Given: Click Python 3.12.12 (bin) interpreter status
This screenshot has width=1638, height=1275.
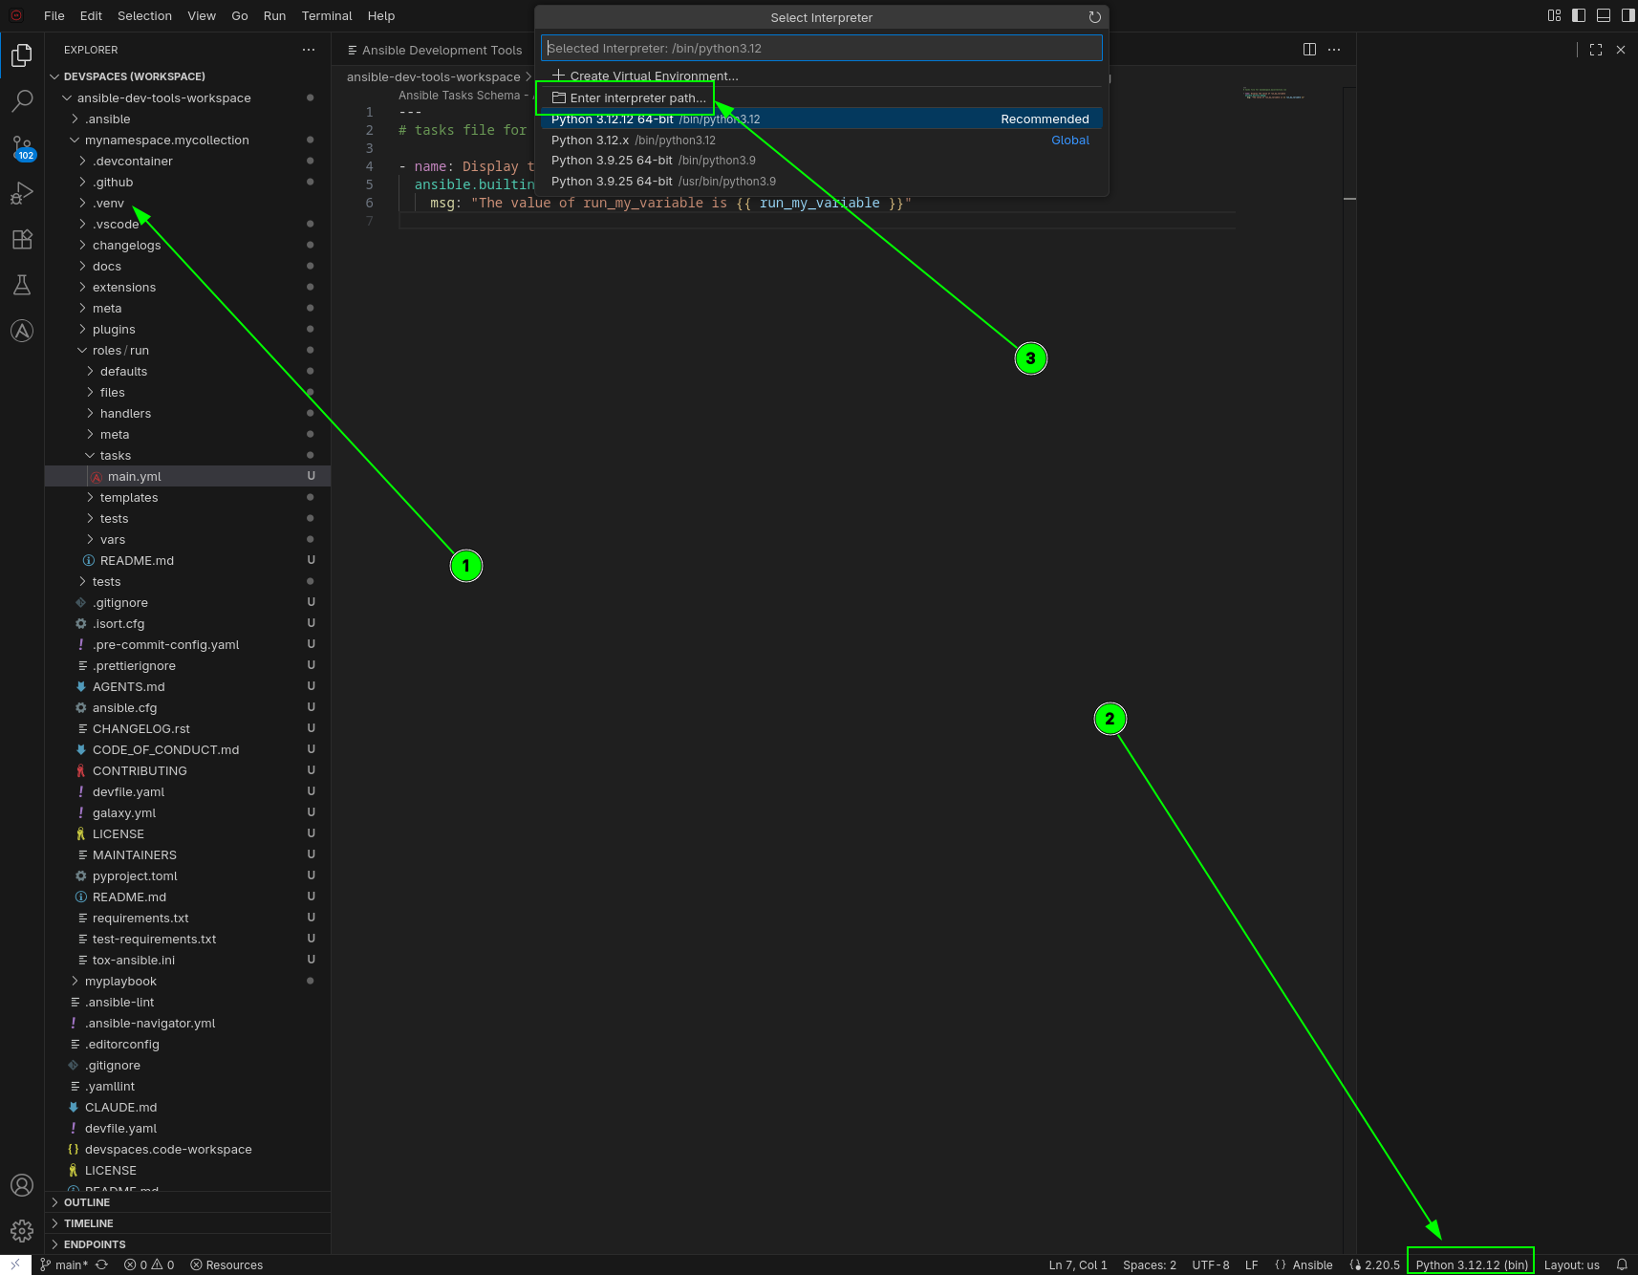Looking at the screenshot, I should click(x=1472, y=1264).
